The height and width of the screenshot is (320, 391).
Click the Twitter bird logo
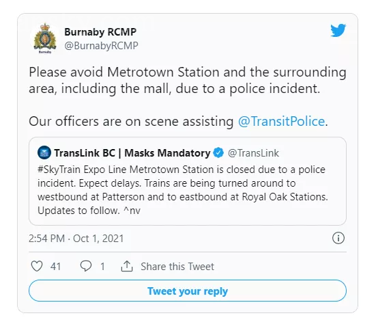coord(338,30)
